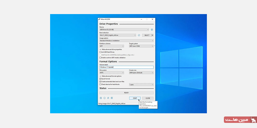Minimize the Rufus window

[x=141, y=19]
